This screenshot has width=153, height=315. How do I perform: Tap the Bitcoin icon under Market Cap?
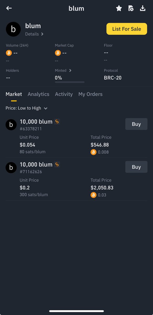[x=58, y=53]
